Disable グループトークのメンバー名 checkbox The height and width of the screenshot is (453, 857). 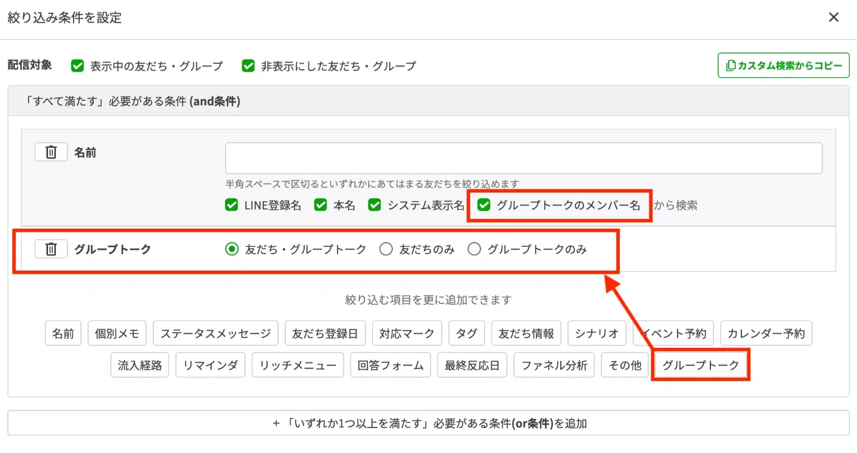pos(484,206)
